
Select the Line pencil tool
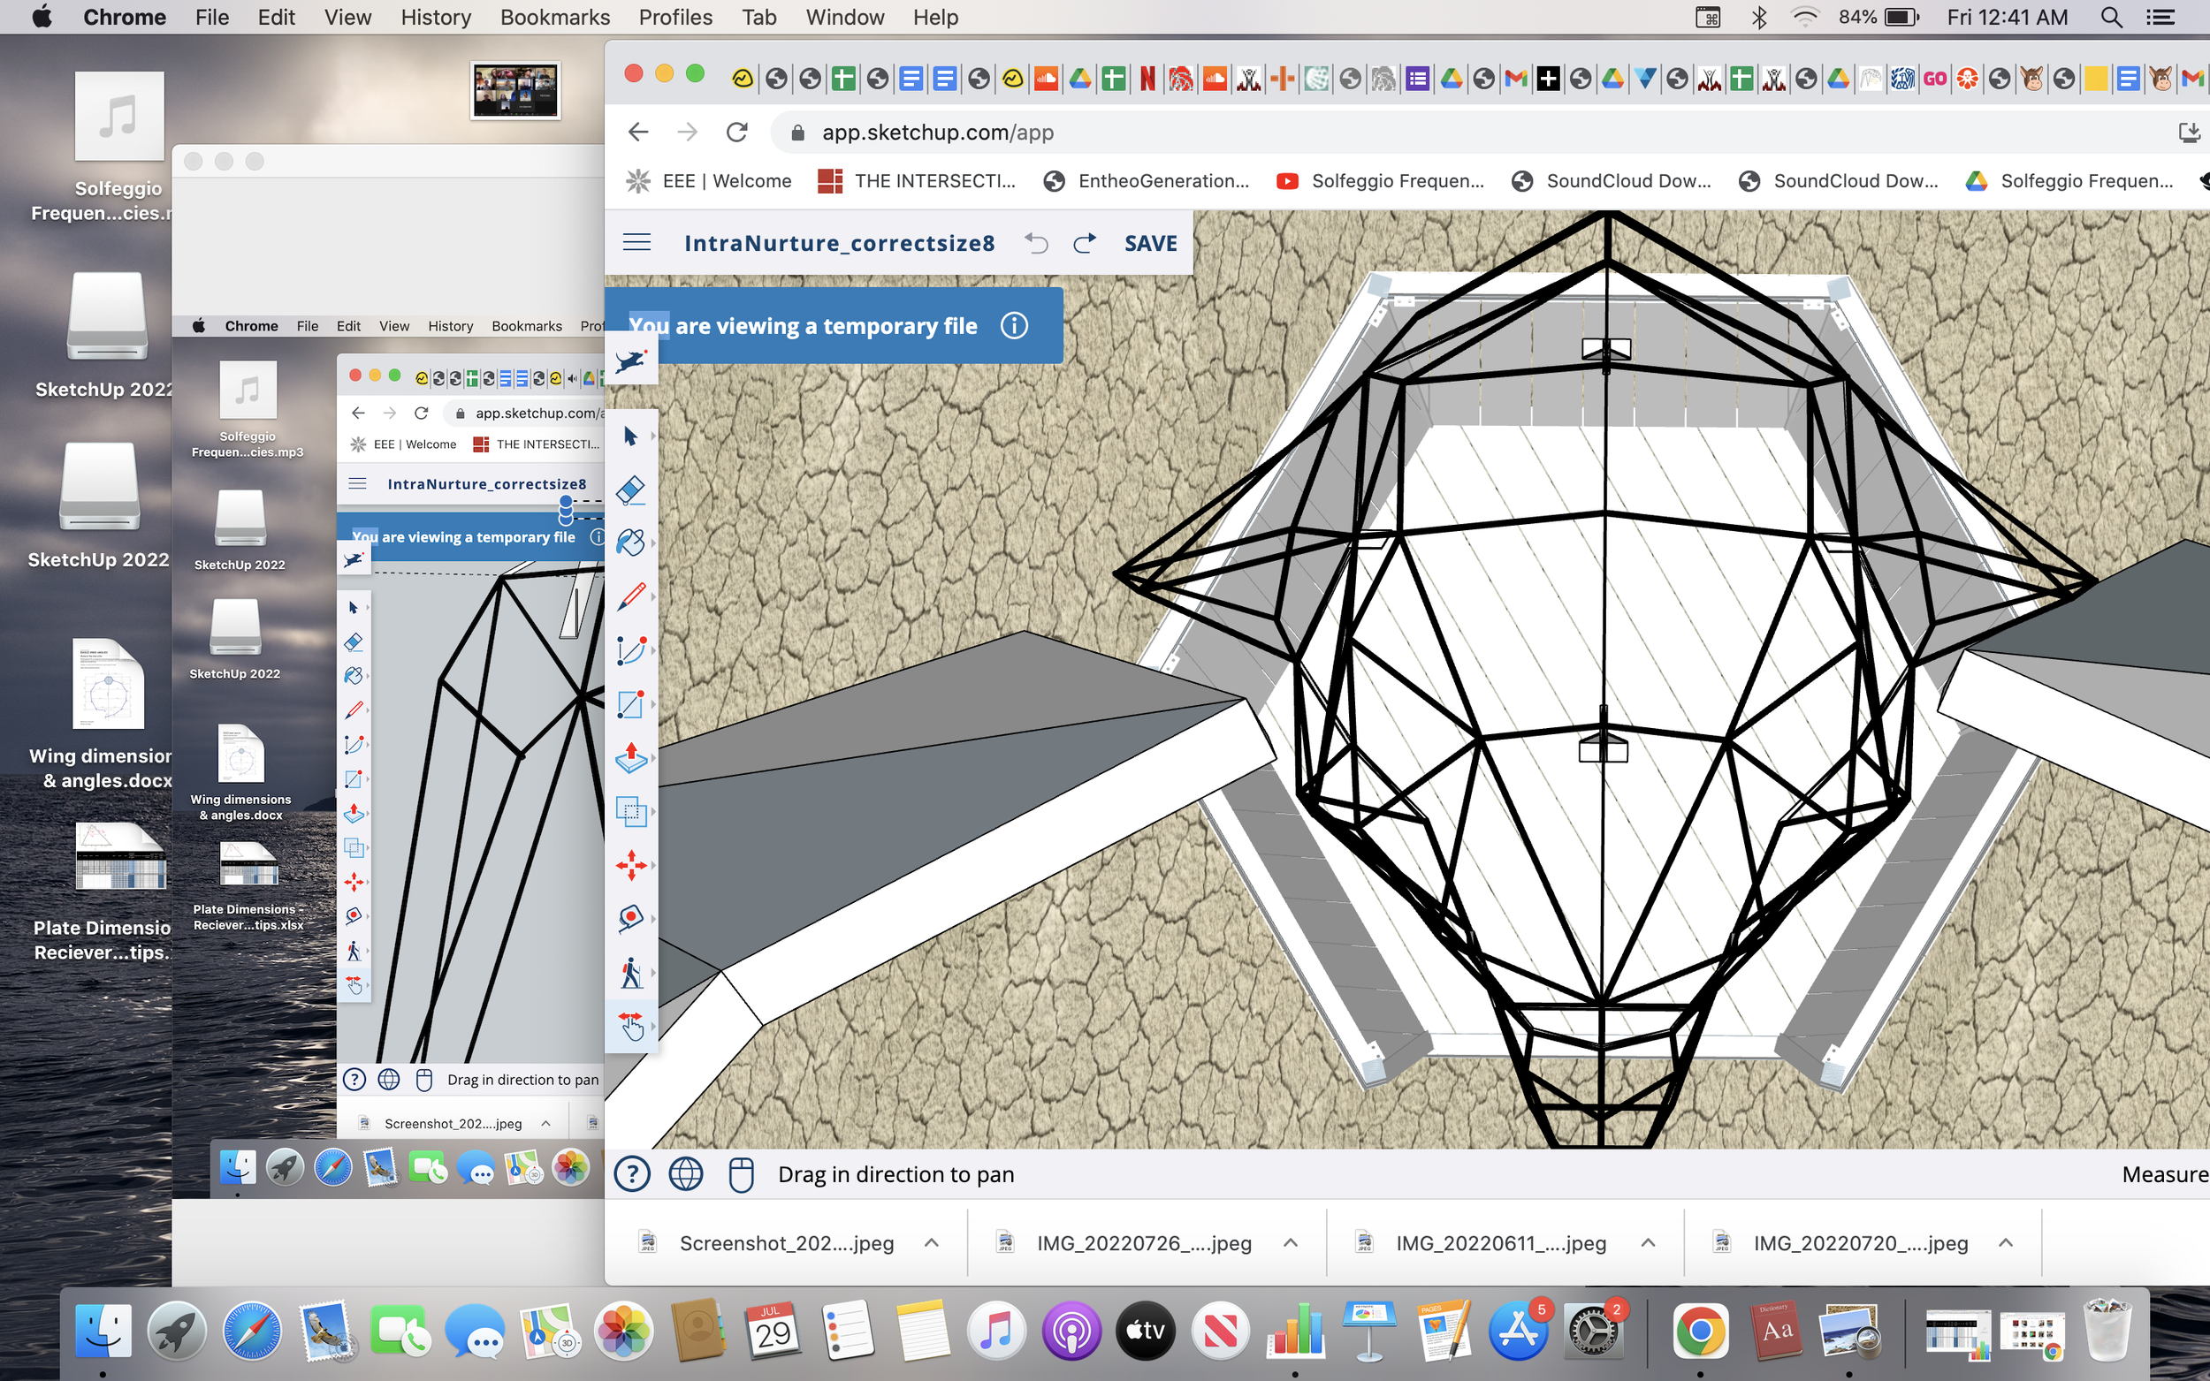[630, 596]
